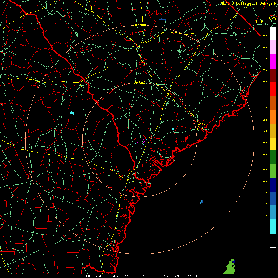Click the white 66 kft color swatch
Image resolution: width=278 pixels, height=278 pixels.
pos(273,34)
